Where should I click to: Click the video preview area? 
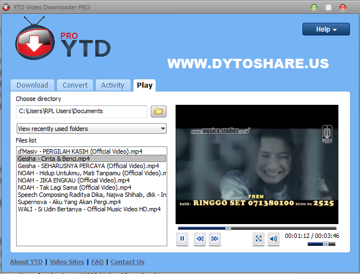click(257, 164)
